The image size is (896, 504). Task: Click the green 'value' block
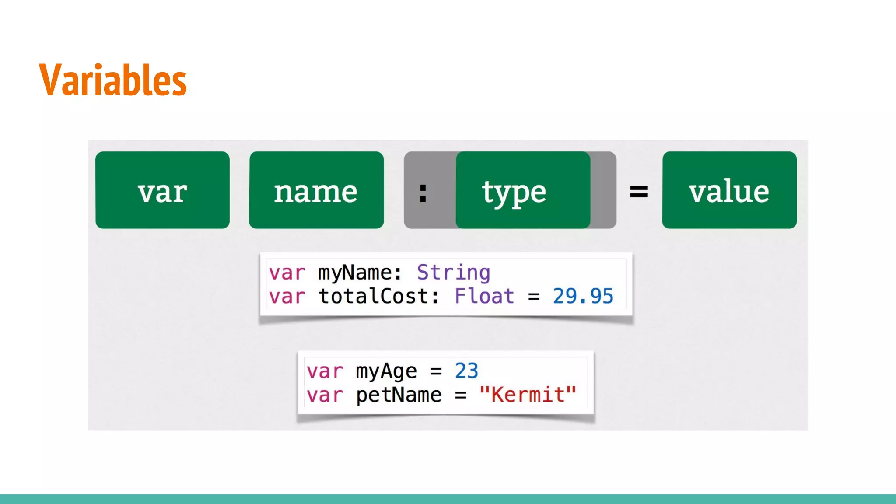pos(729,190)
